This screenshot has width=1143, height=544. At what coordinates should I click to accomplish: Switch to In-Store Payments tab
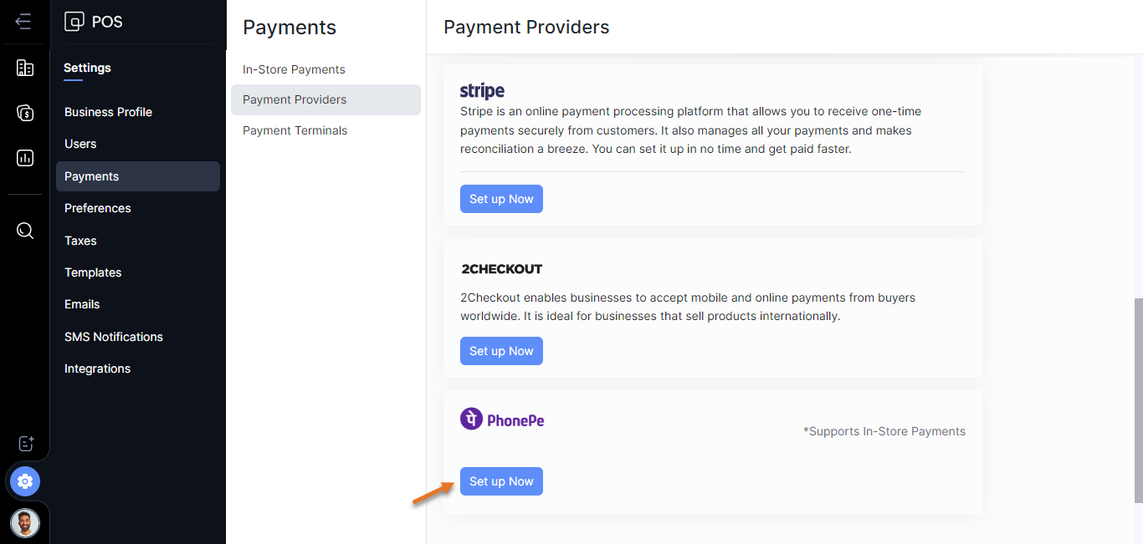[294, 69]
